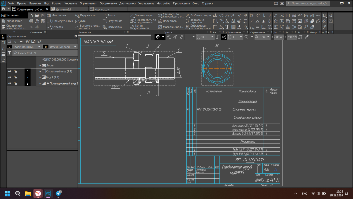Click the Y coordinate field

pyautogui.click(x=292, y=37)
